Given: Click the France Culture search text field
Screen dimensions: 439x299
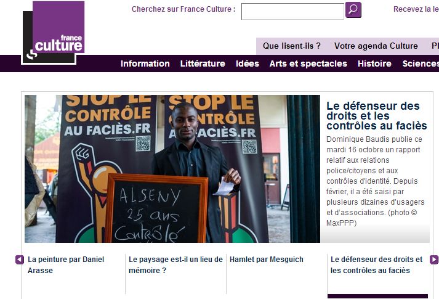Looking at the screenshot, I should [x=292, y=12].
